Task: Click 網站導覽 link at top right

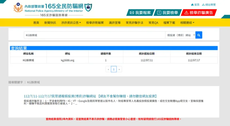Action: (209, 5)
